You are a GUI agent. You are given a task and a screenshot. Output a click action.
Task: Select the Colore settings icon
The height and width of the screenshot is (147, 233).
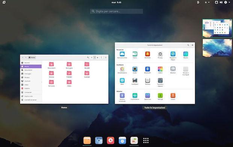160,69
